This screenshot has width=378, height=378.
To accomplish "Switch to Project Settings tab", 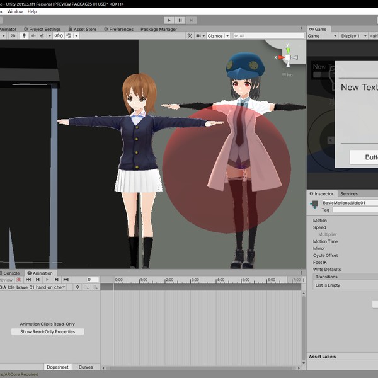I will point(42,29).
